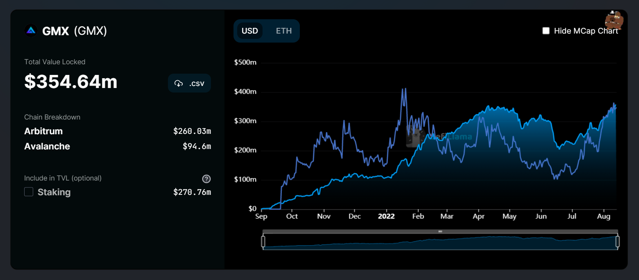Open the help question mark beside Include in TVL
This screenshot has width=639, height=280.
click(206, 179)
